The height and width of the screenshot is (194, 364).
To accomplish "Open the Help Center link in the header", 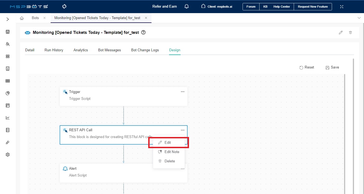I will tap(282, 7).
